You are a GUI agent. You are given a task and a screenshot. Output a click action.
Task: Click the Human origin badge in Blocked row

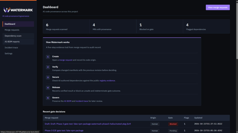[x=155, y=124]
